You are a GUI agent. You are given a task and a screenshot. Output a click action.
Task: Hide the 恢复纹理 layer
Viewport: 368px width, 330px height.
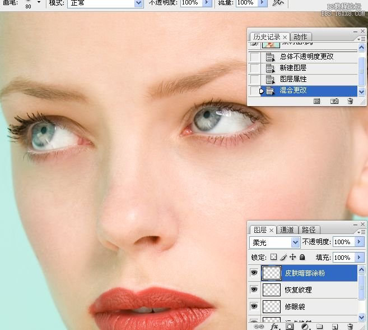click(x=254, y=289)
